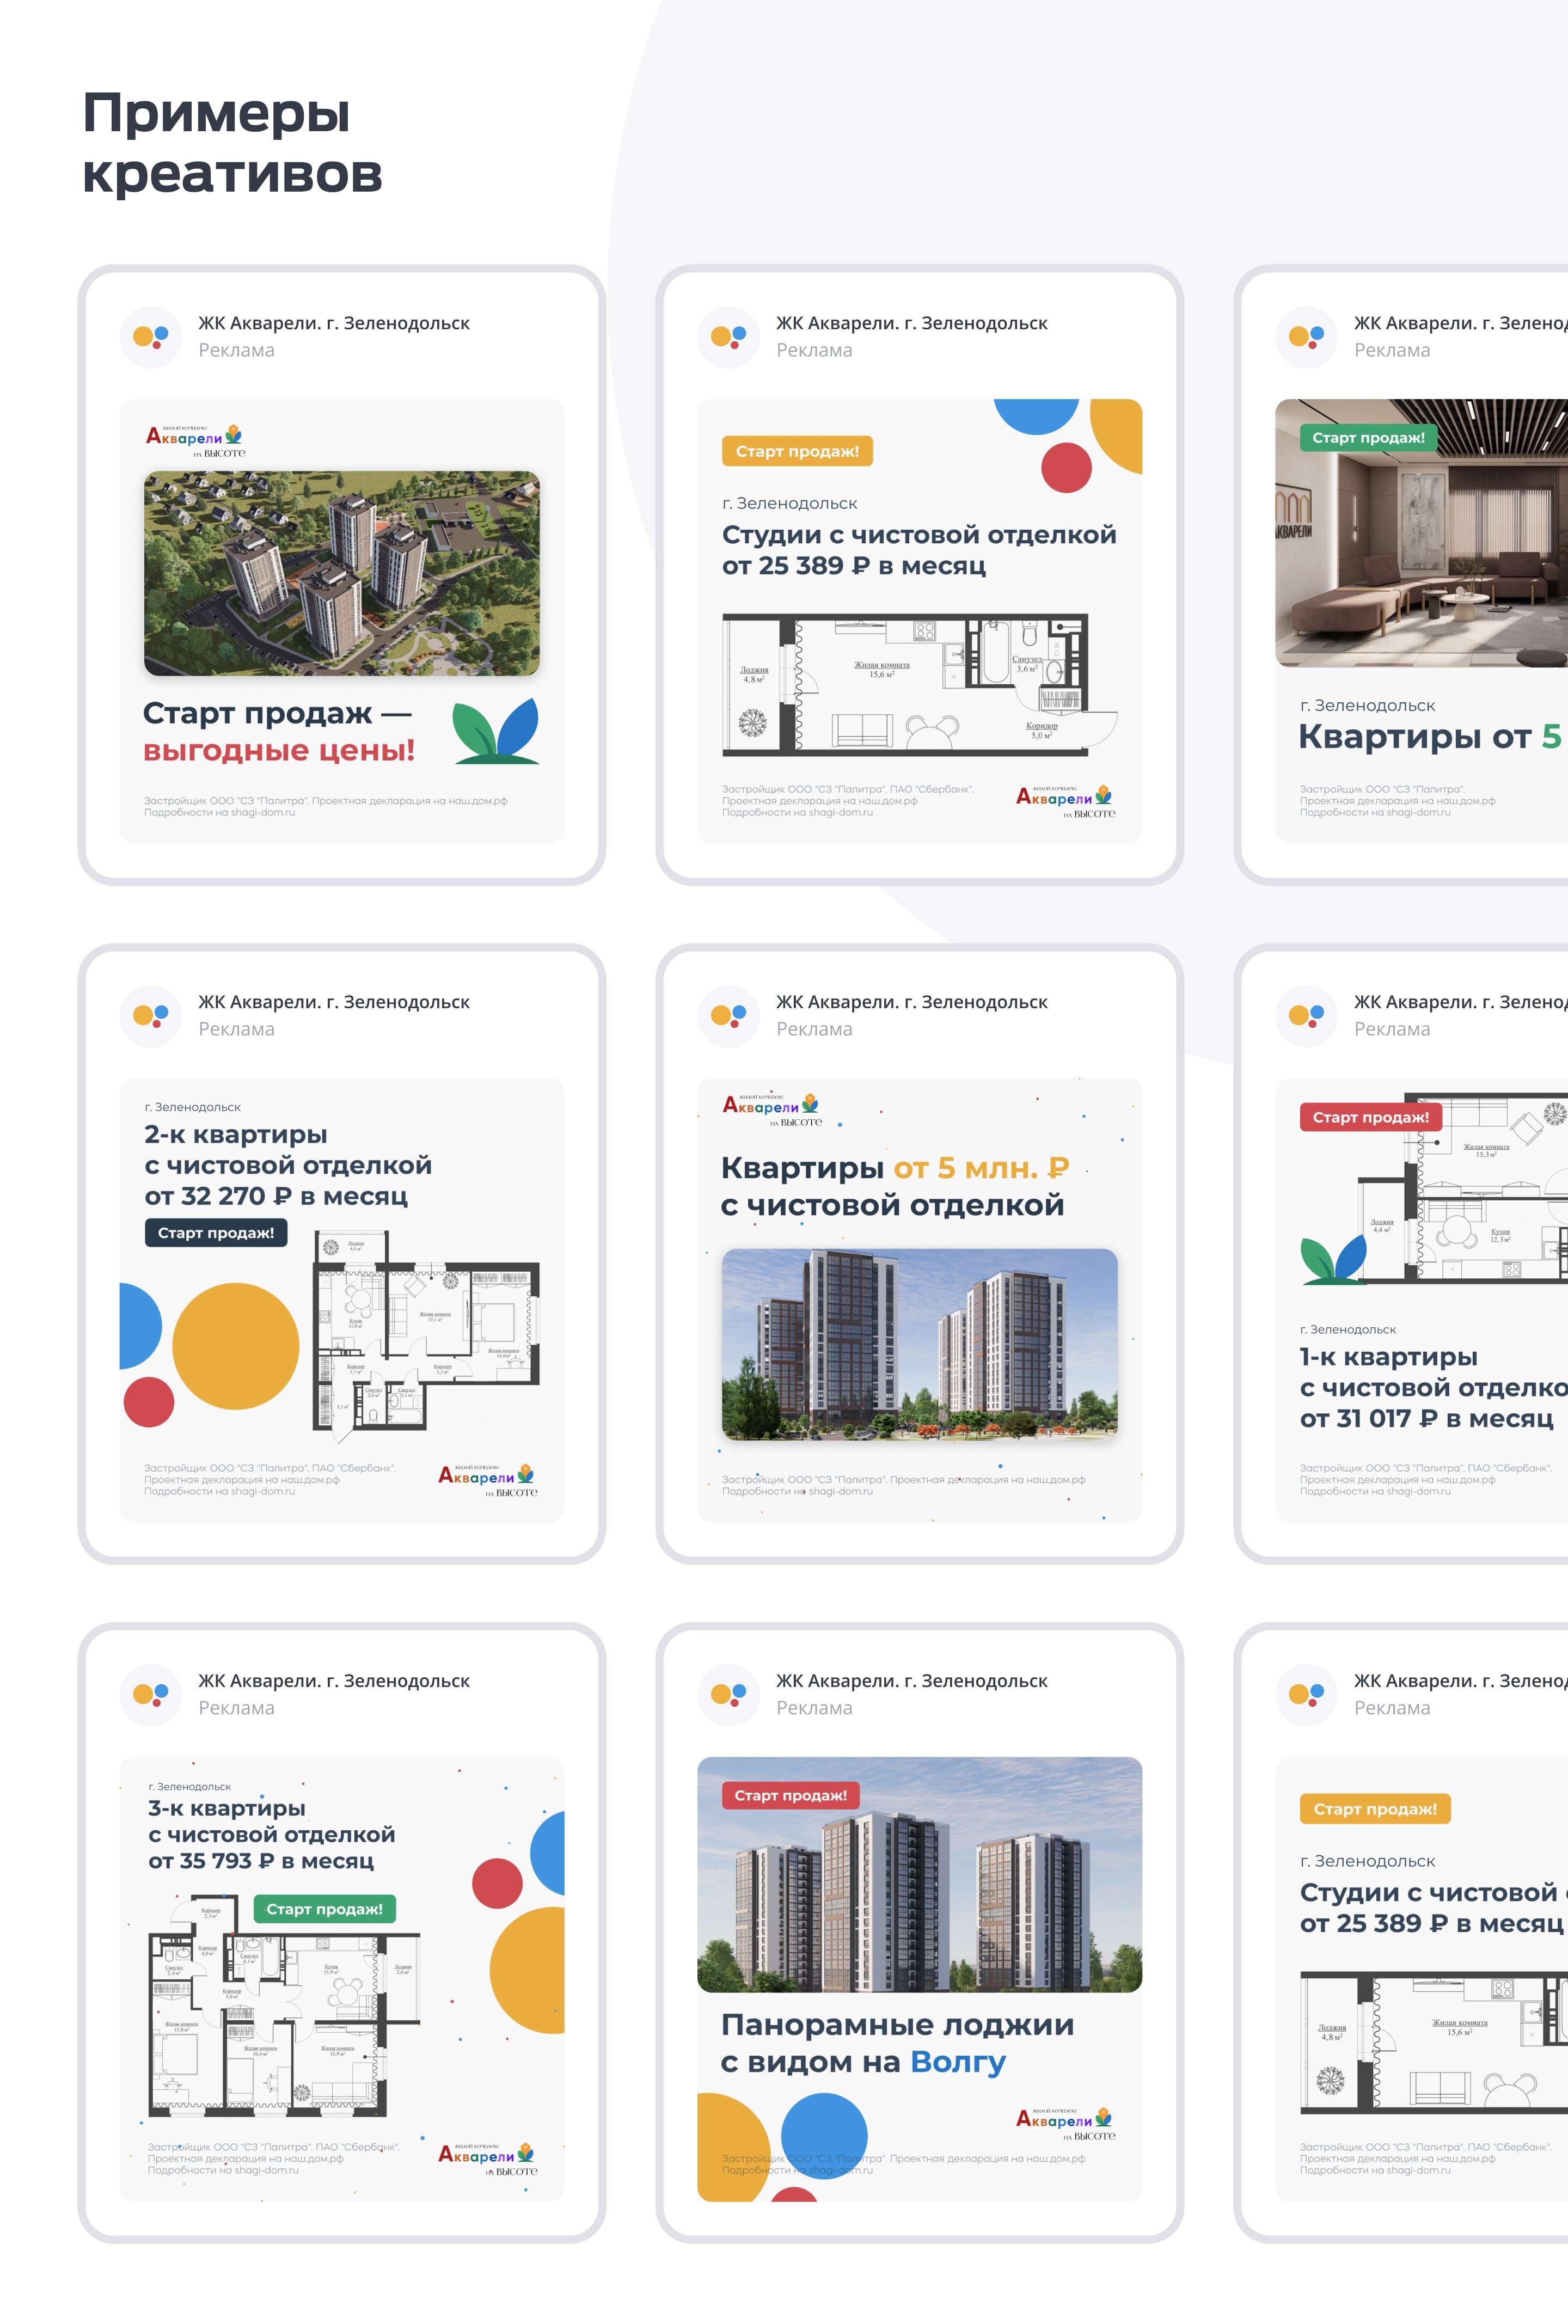Click the large yellow circle beside 2-к floor plan

[235, 1346]
